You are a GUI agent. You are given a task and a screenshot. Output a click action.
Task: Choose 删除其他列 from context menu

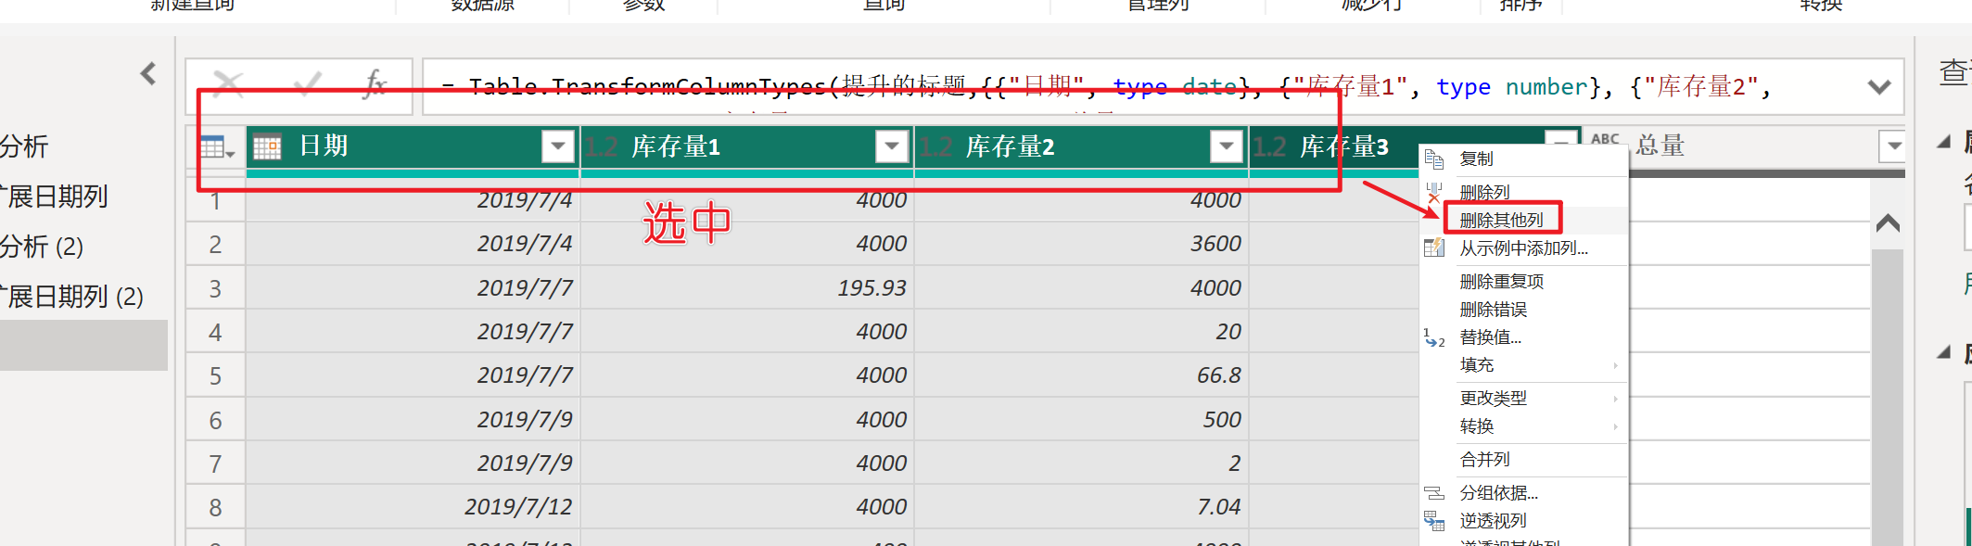(1501, 220)
